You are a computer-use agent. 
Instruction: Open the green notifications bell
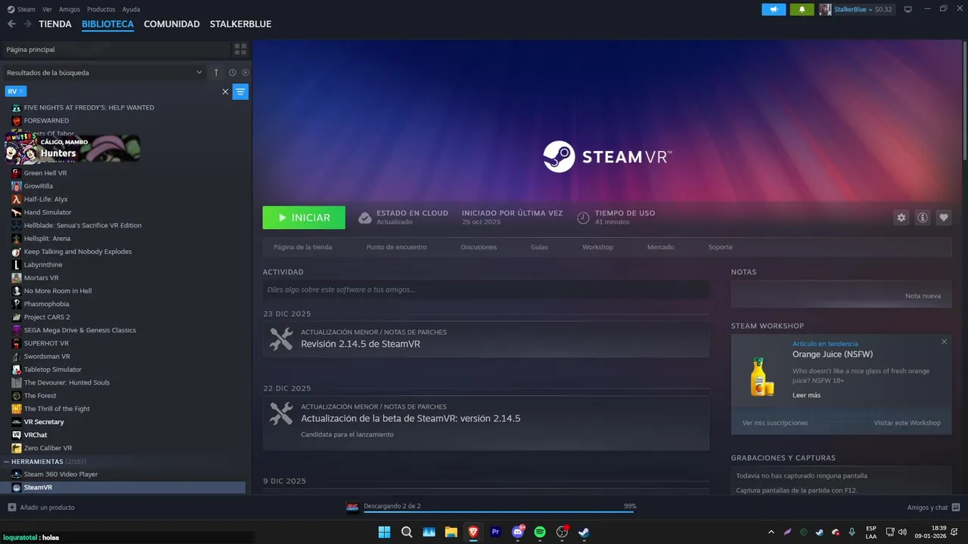point(802,10)
